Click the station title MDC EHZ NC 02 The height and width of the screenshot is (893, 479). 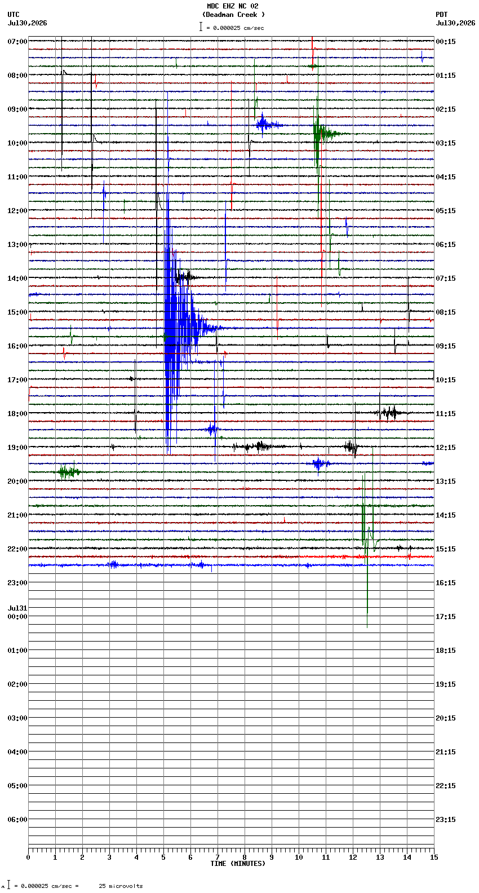[232, 6]
